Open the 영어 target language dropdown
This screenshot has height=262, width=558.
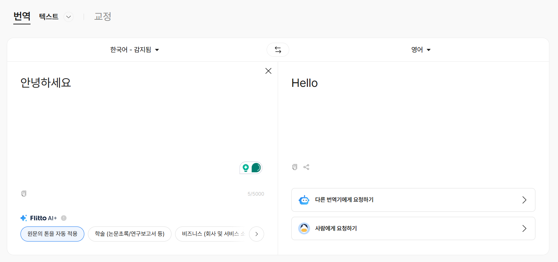(421, 50)
